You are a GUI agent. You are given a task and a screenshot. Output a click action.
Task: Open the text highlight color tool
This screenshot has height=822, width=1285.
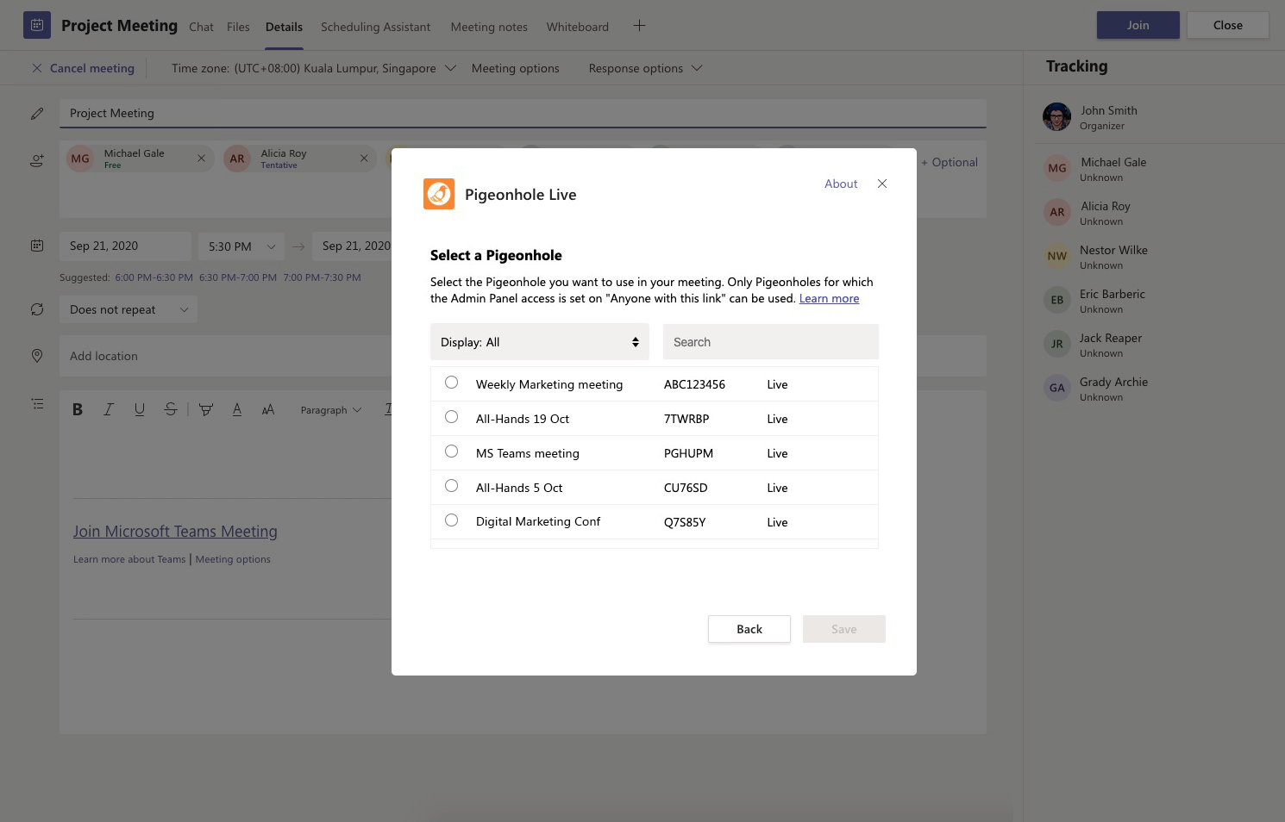coord(206,409)
